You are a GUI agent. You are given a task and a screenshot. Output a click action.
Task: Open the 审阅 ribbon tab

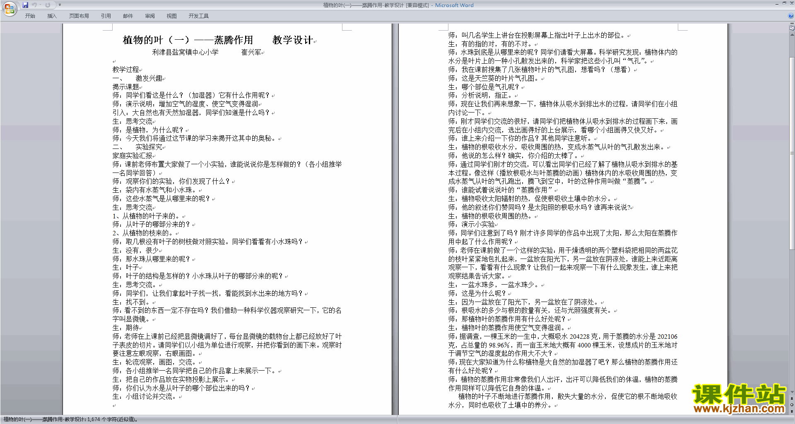pos(150,16)
